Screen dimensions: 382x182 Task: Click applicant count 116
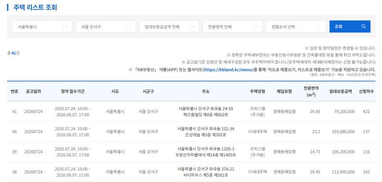pyautogui.click(x=366, y=152)
